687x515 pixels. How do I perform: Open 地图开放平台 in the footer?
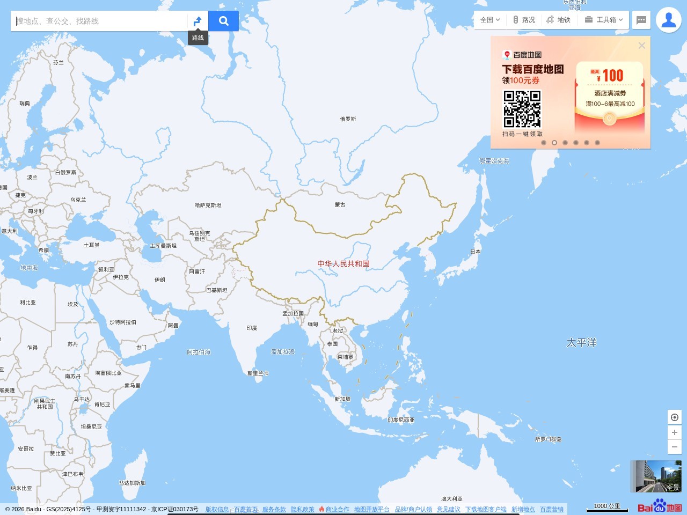point(371,509)
